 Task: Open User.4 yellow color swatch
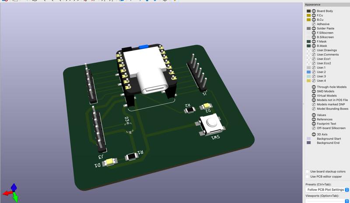pos(309,81)
